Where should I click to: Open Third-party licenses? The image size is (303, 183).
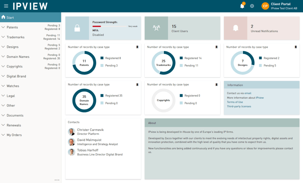(x=239, y=106)
